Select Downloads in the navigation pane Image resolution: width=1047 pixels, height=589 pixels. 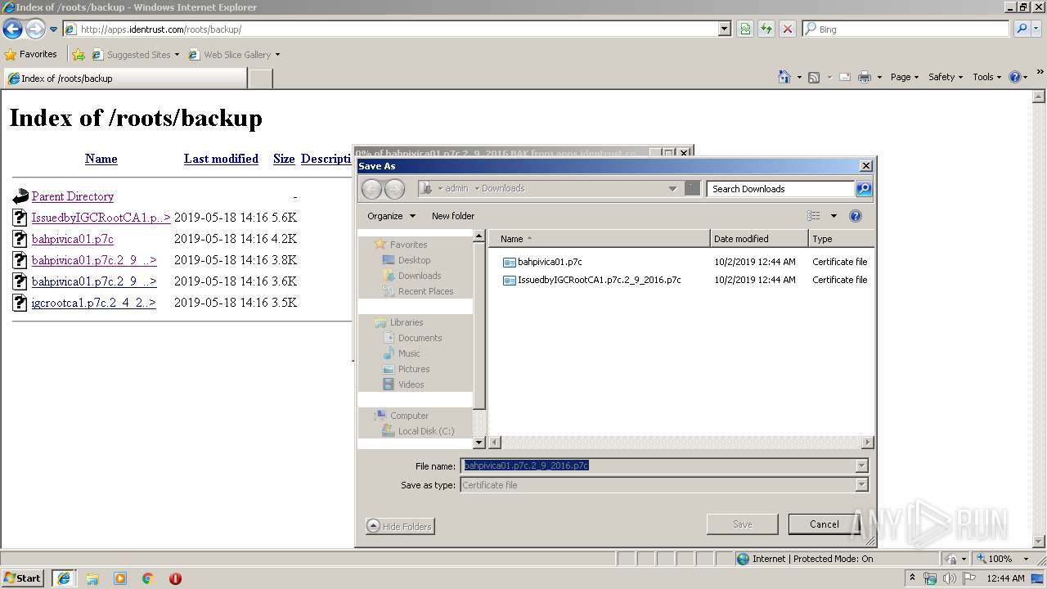point(420,276)
